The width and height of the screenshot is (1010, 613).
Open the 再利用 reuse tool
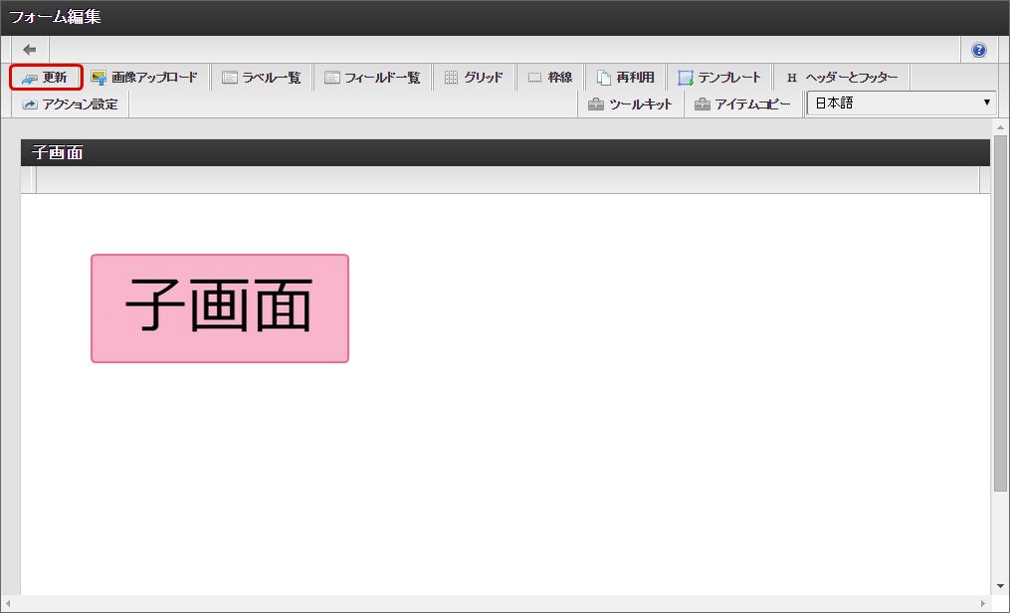(626, 78)
